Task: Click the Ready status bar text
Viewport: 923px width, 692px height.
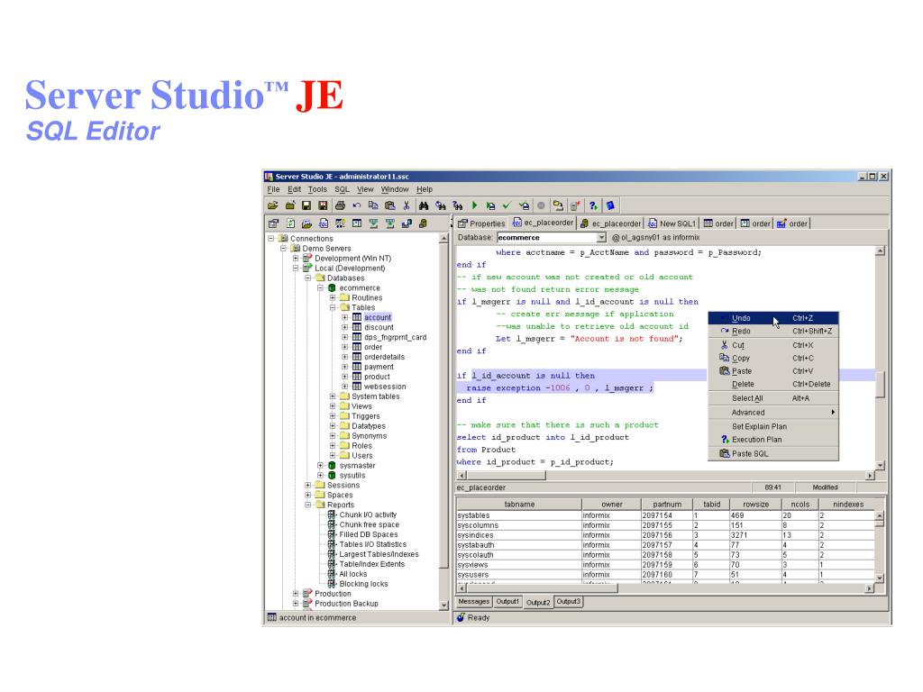Action: (479, 618)
